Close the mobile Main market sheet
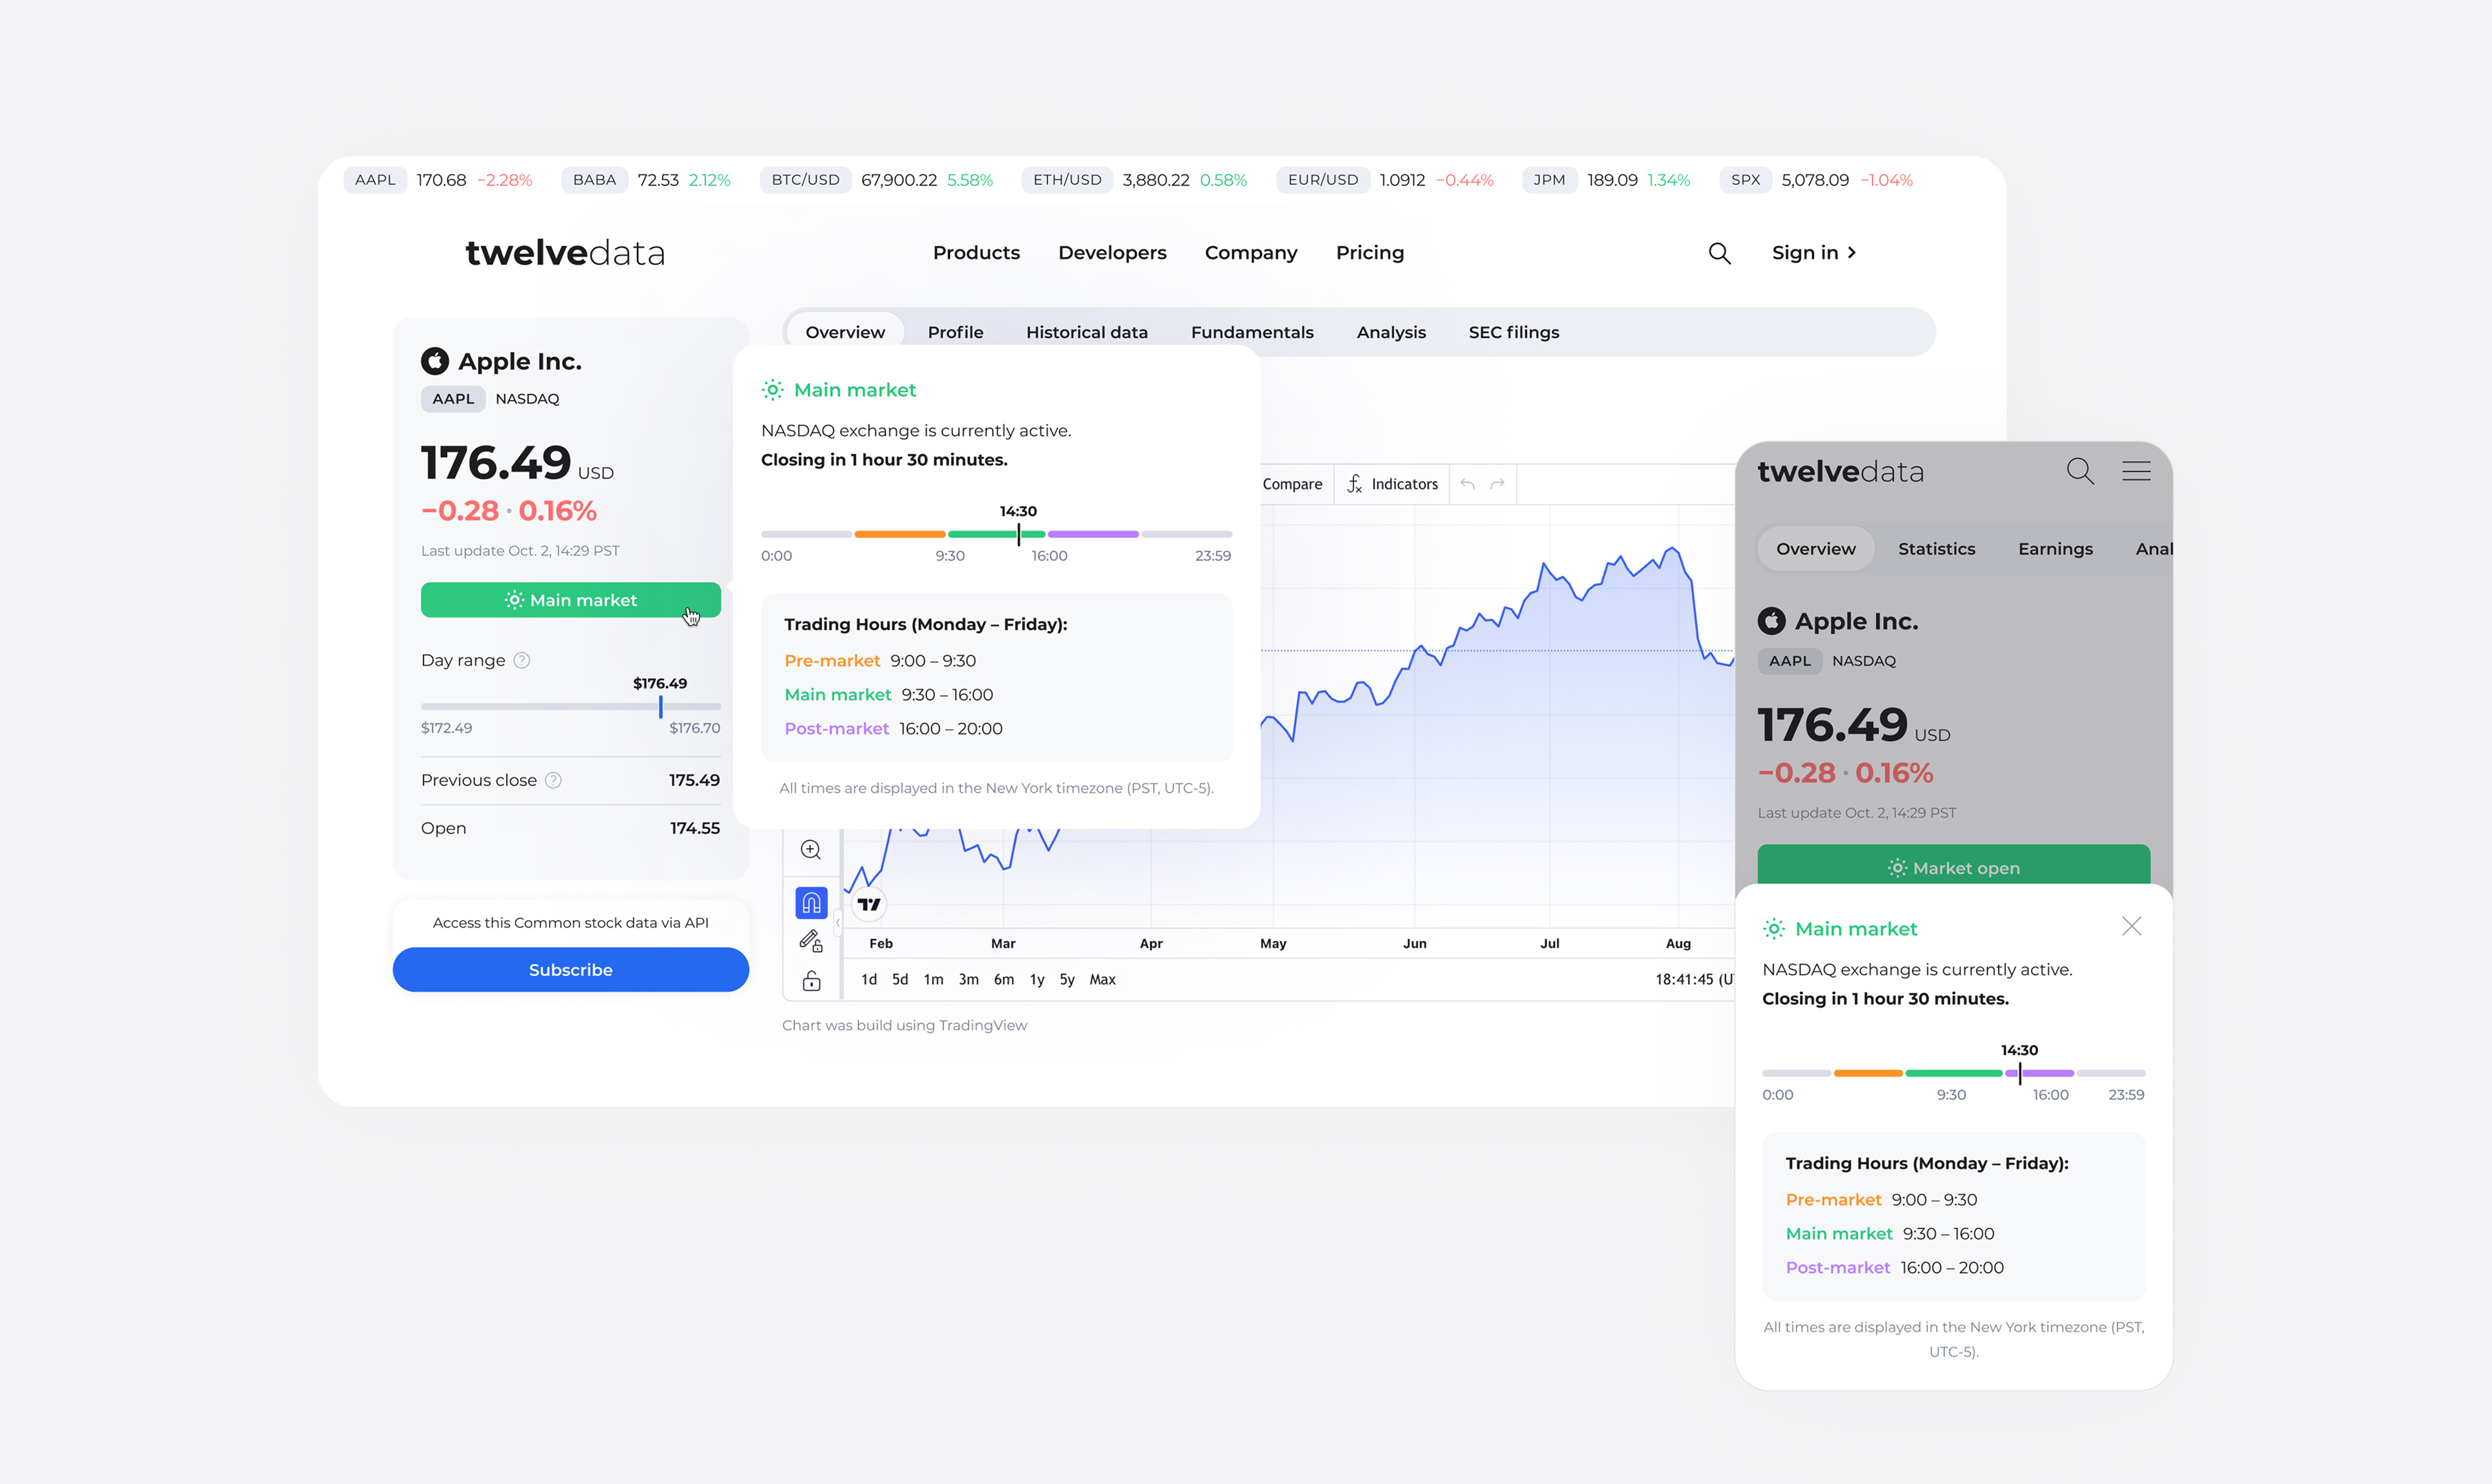The image size is (2492, 1484). [2131, 926]
